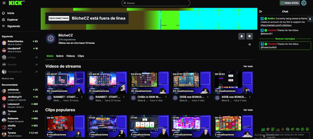This screenshot has width=313, height=139.
Task: Open the user profile avatar menu
Action: 304,3
